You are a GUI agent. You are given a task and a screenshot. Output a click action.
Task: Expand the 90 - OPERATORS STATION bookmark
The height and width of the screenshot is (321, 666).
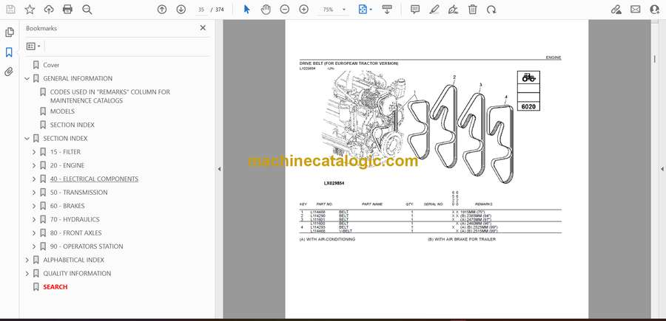[34, 246]
